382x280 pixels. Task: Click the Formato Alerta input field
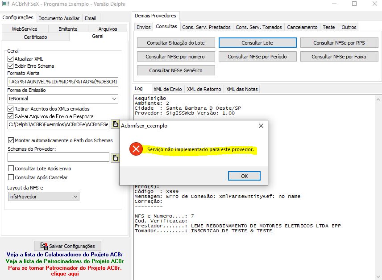click(x=63, y=82)
